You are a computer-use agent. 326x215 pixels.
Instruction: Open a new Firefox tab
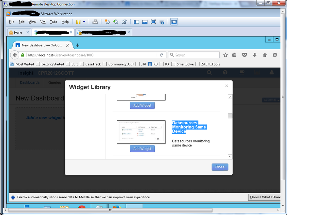(x=77, y=45)
